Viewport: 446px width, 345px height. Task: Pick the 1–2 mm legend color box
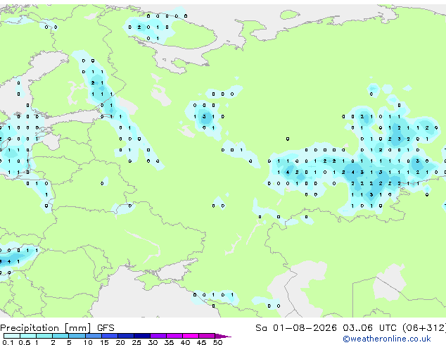click(44, 336)
